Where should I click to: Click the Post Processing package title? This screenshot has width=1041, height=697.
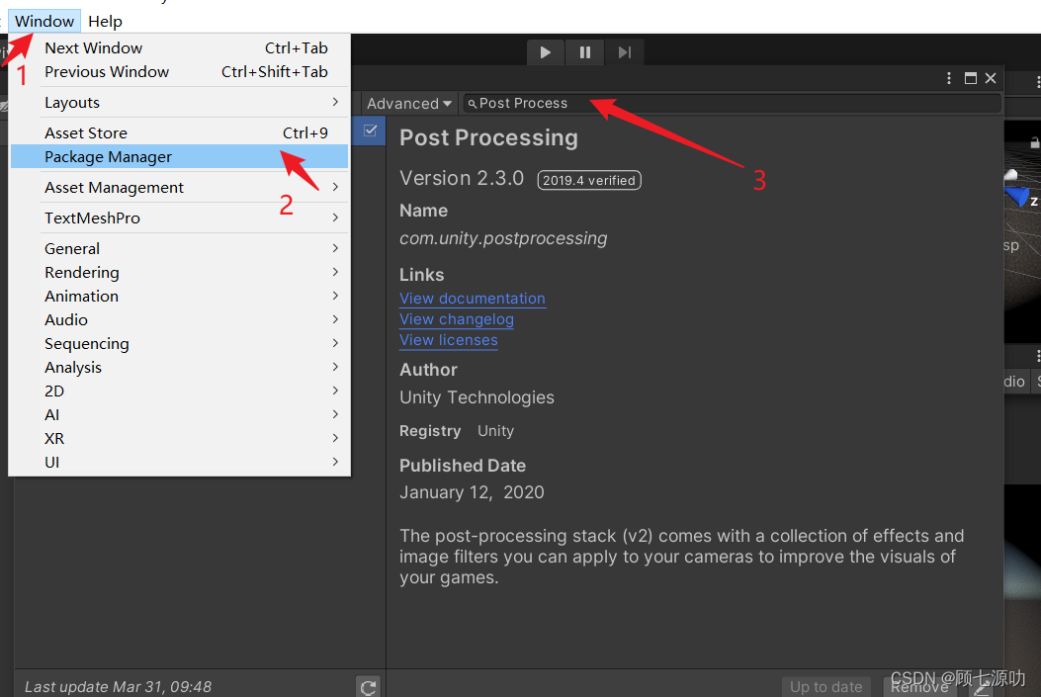pyautogui.click(x=488, y=137)
